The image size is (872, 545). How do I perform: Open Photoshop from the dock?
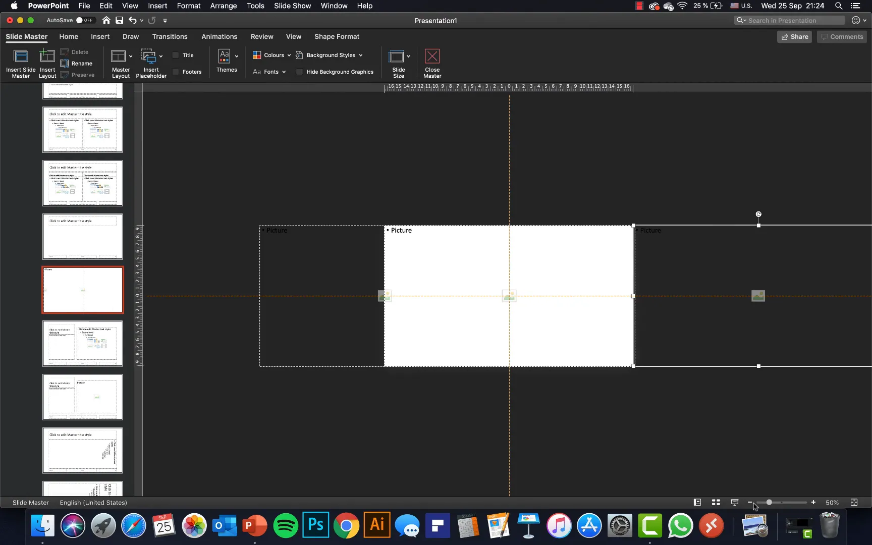tap(316, 525)
